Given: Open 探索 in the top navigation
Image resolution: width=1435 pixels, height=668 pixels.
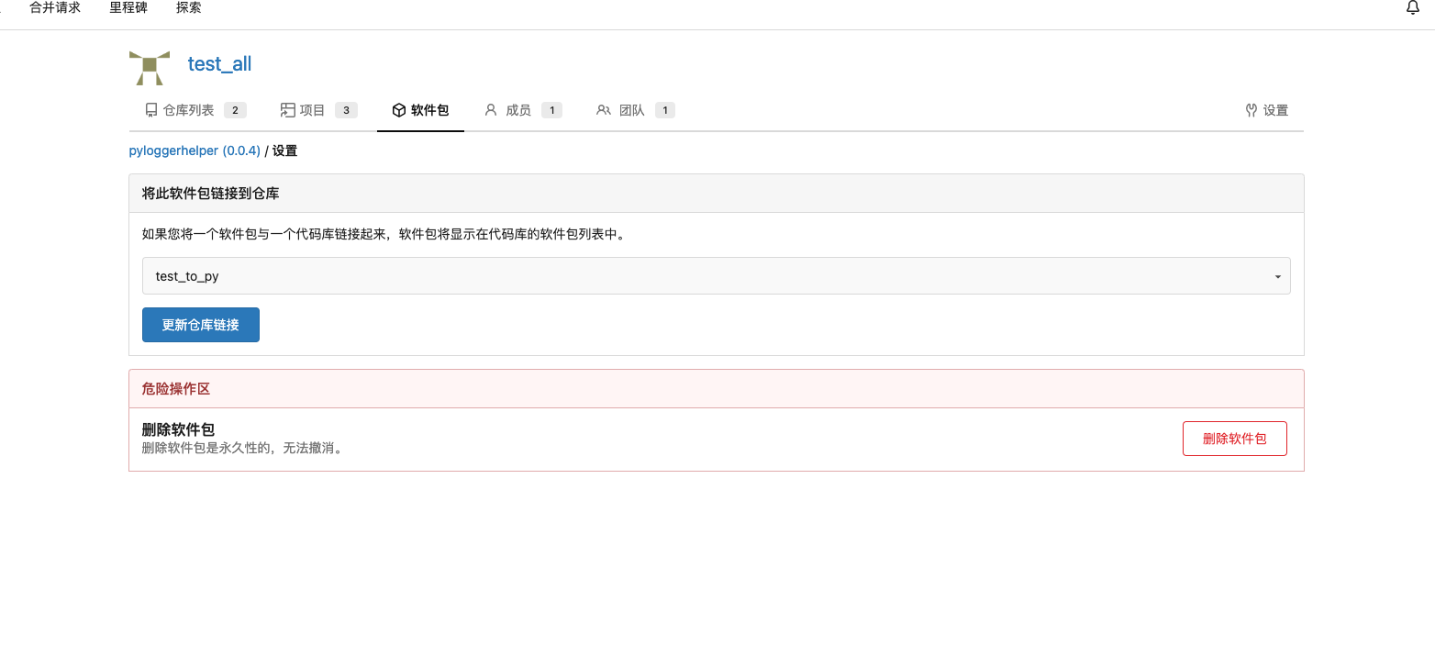Looking at the screenshot, I should 188,7.
